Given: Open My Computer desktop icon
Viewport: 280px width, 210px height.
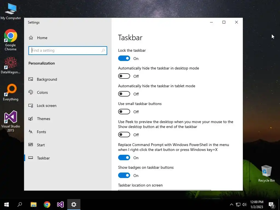Looking at the screenshot, I should pyautogui.click(x=11, y=11).
